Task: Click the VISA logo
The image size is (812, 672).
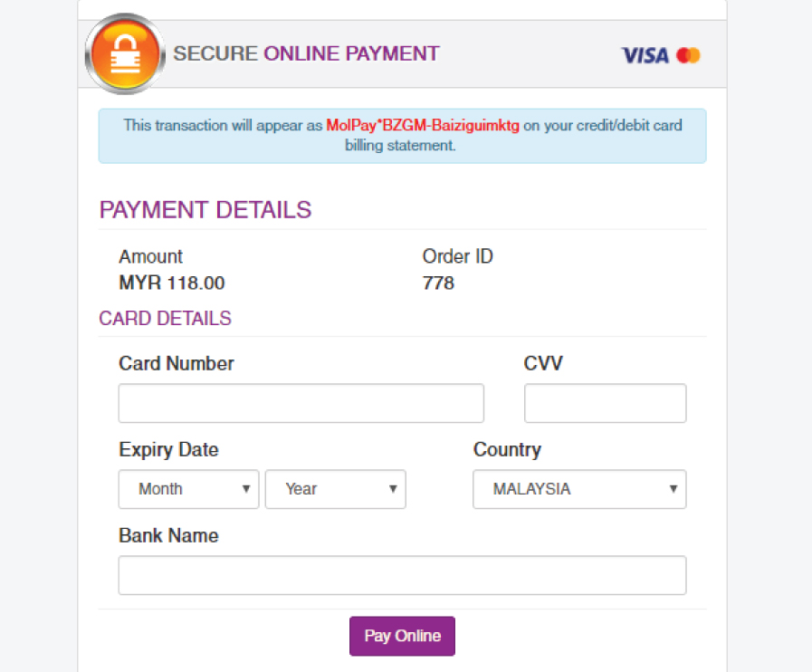Action: 645,55
